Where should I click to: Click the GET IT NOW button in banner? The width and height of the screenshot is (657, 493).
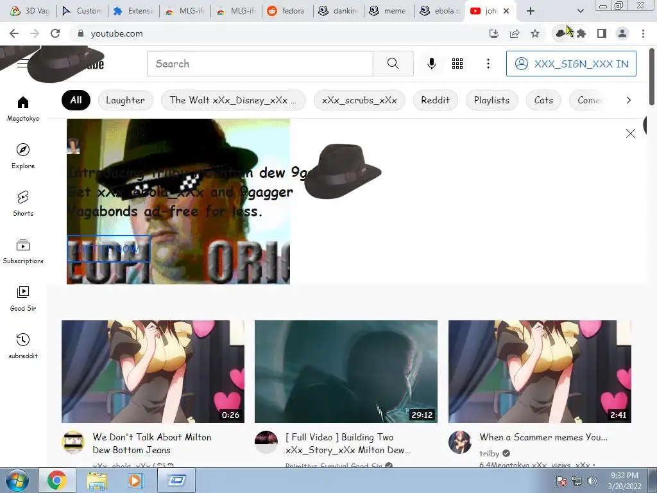(108, 249)
